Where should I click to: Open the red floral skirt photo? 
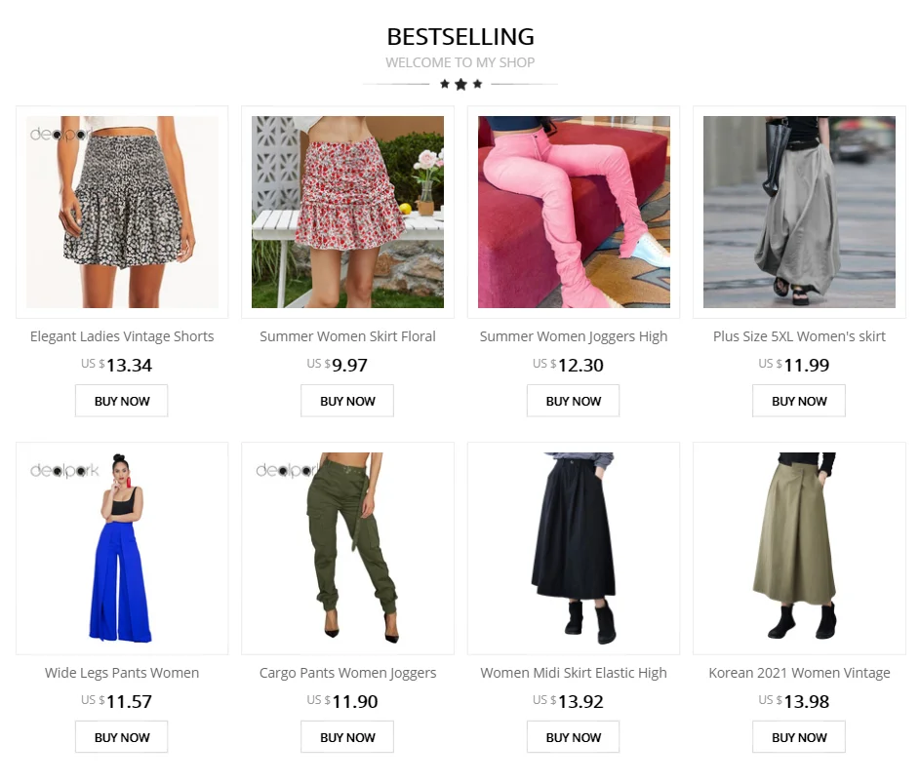[347, 212]
